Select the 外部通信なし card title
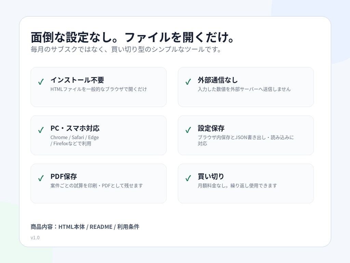Screen dimensions: 350x263 tap(218, 80)
